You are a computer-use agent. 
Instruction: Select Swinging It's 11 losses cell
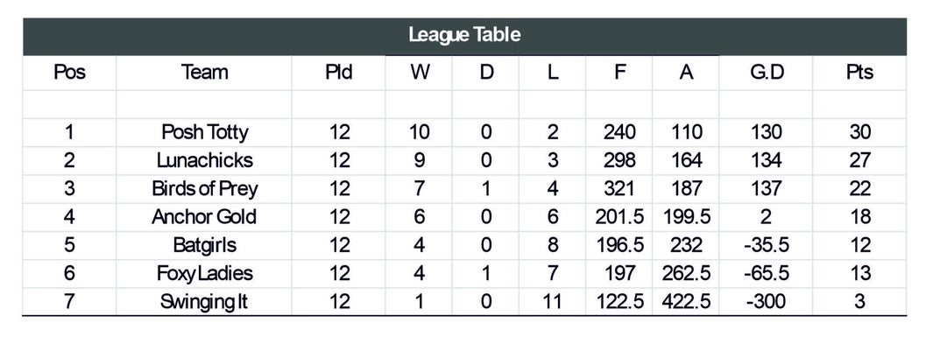coord(552,302)
